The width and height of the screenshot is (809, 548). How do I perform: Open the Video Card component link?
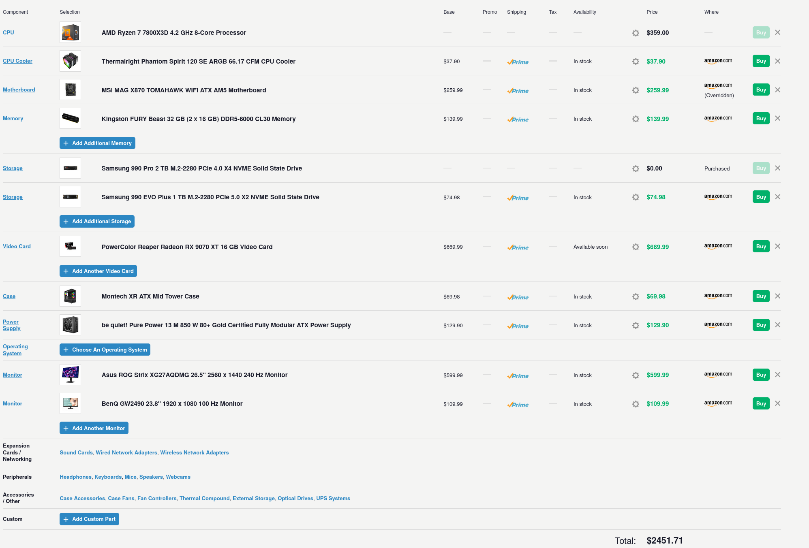pyautogui.click(x=17, y=247)
